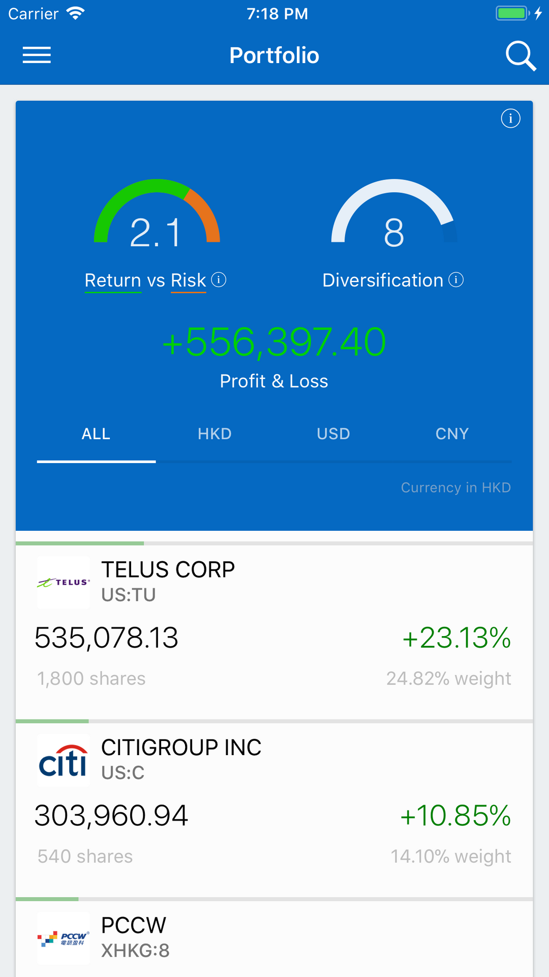This screenshot has width=549, height=977.
Task: Switch to the CNY tab
Action: coord(452,434)
